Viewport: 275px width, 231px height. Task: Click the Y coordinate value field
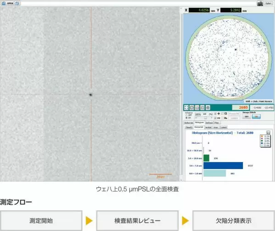[231, 10]
